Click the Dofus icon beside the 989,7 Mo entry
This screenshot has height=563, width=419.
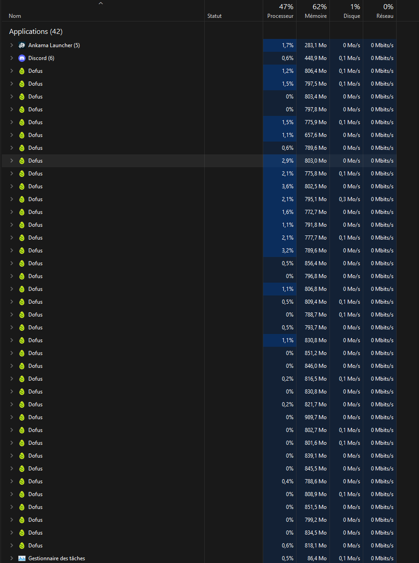pos(22,417)
